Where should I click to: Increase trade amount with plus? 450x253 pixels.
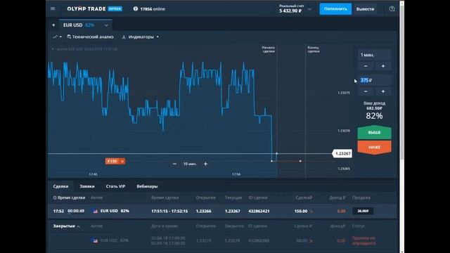point(382,91)
